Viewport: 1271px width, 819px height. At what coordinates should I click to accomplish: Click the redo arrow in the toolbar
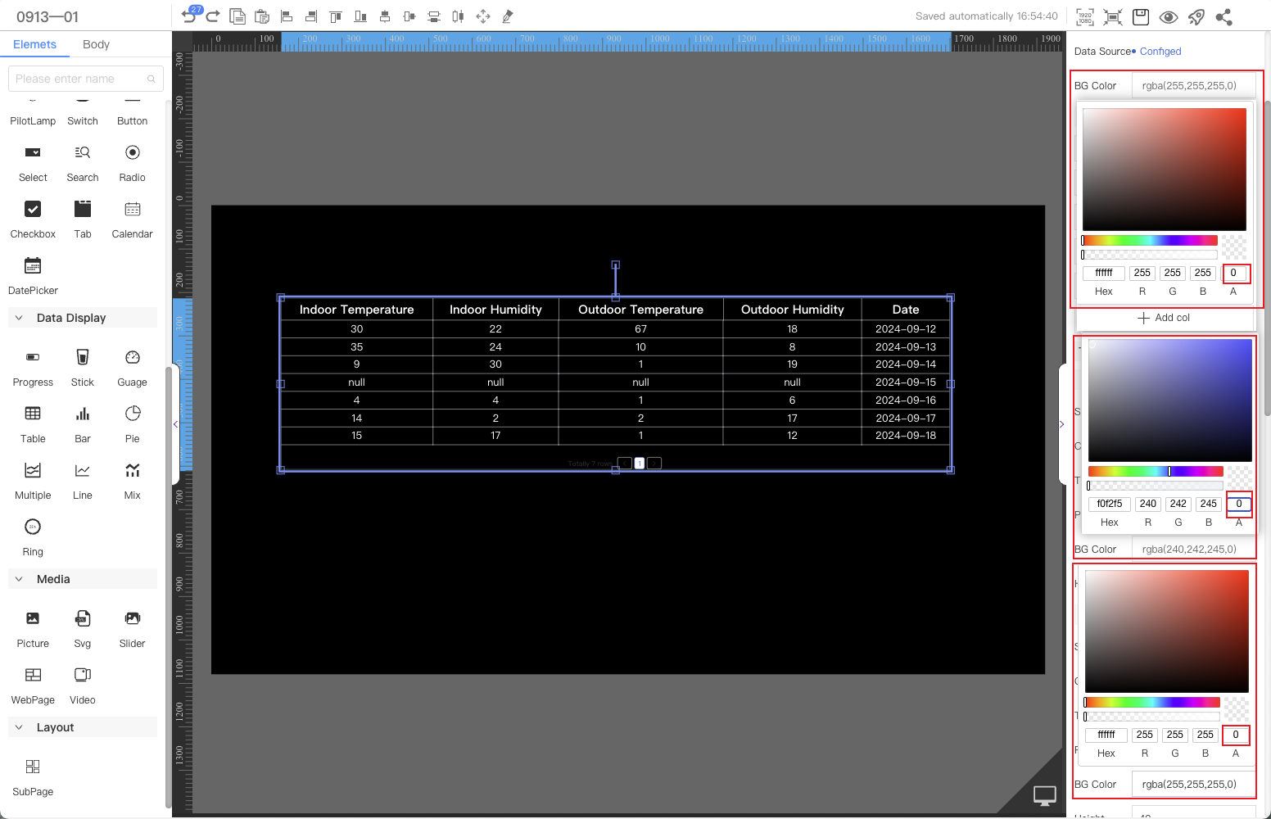click(x=213, y=16)
